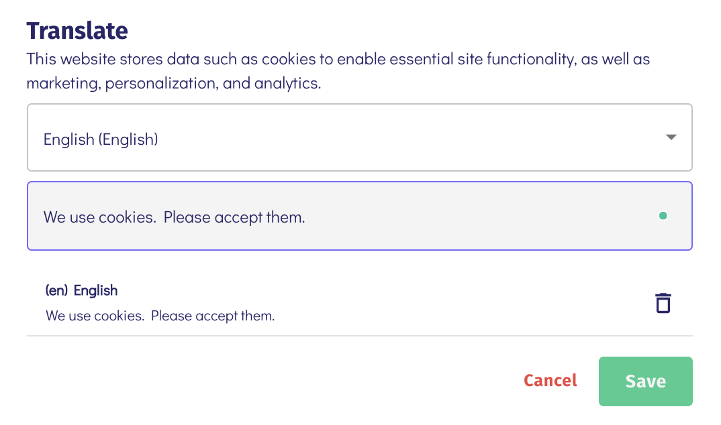
Task: Cancel the translation dialog
Action: click(550, 381)
